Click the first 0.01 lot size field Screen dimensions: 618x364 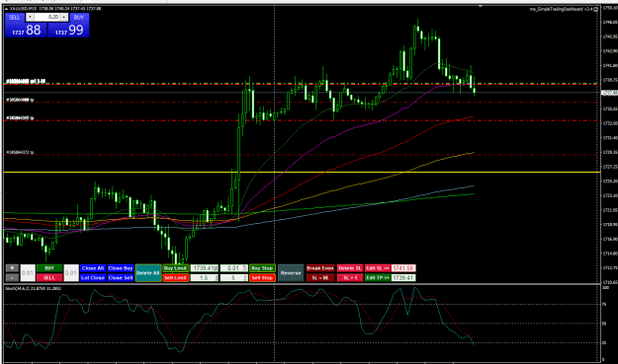pyautogui.click(x=28, y=273)
